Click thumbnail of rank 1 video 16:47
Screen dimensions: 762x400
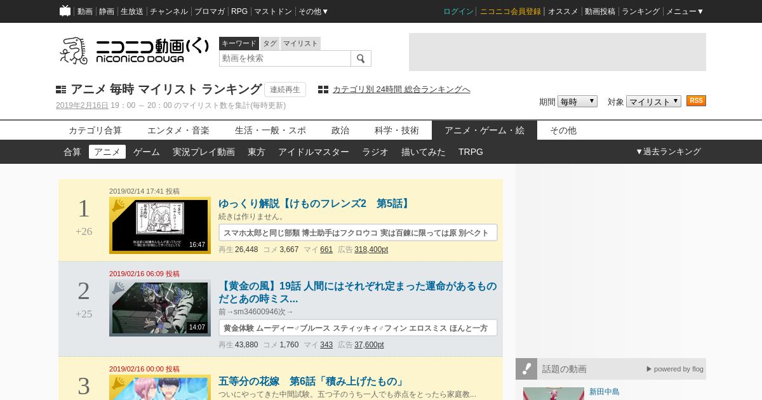click(x=160, y=225)
